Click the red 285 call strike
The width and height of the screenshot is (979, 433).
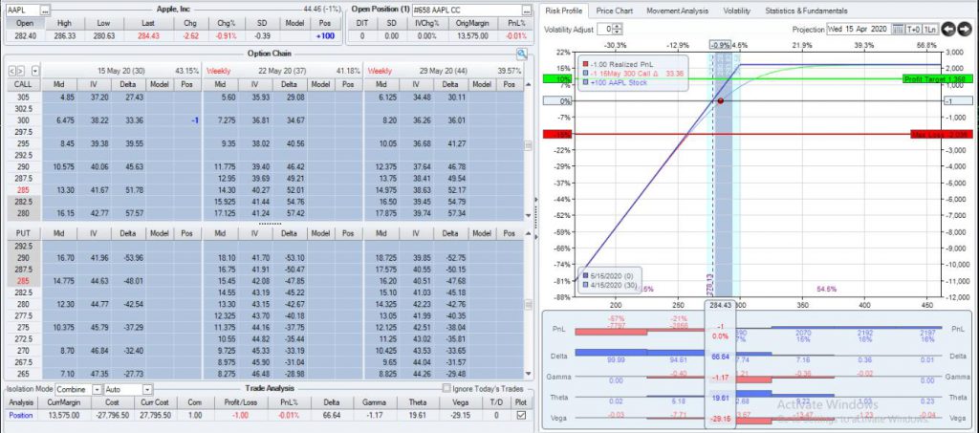(23, 189)
